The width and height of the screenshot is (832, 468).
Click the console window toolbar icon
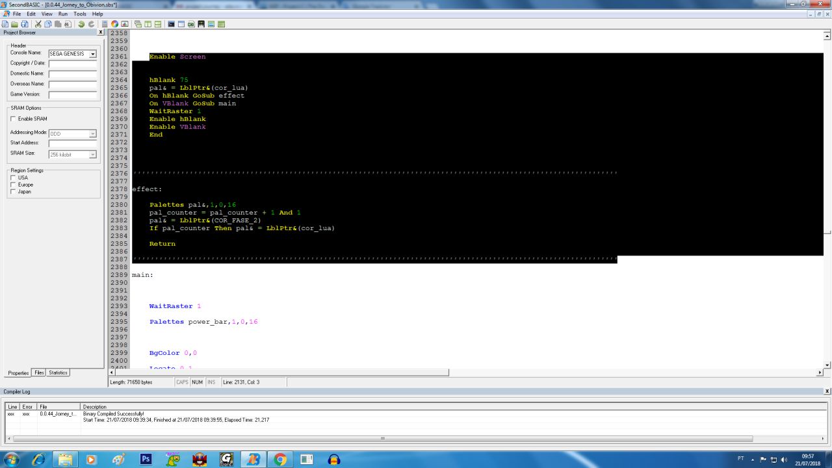click(x=172, y=24)
